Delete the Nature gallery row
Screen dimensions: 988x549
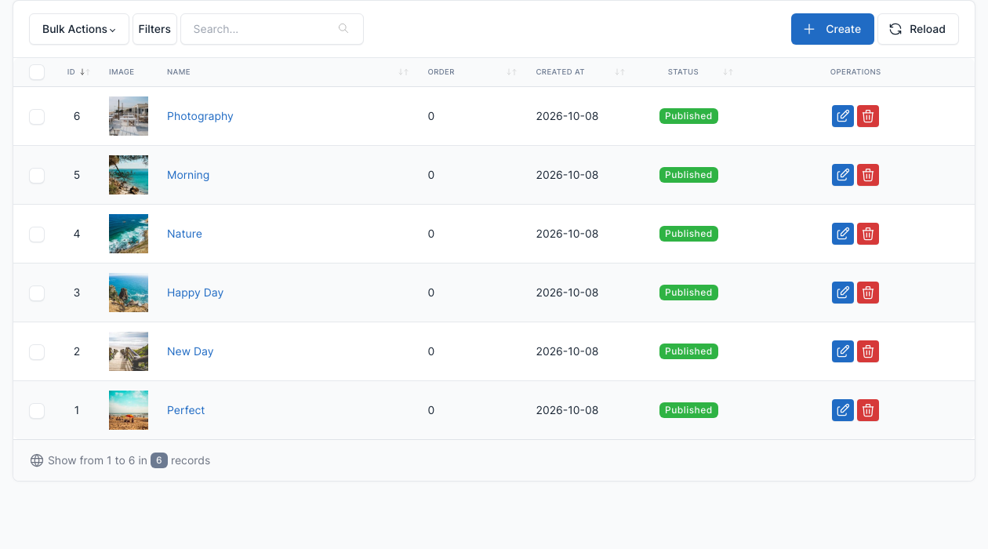click(868, 234)
